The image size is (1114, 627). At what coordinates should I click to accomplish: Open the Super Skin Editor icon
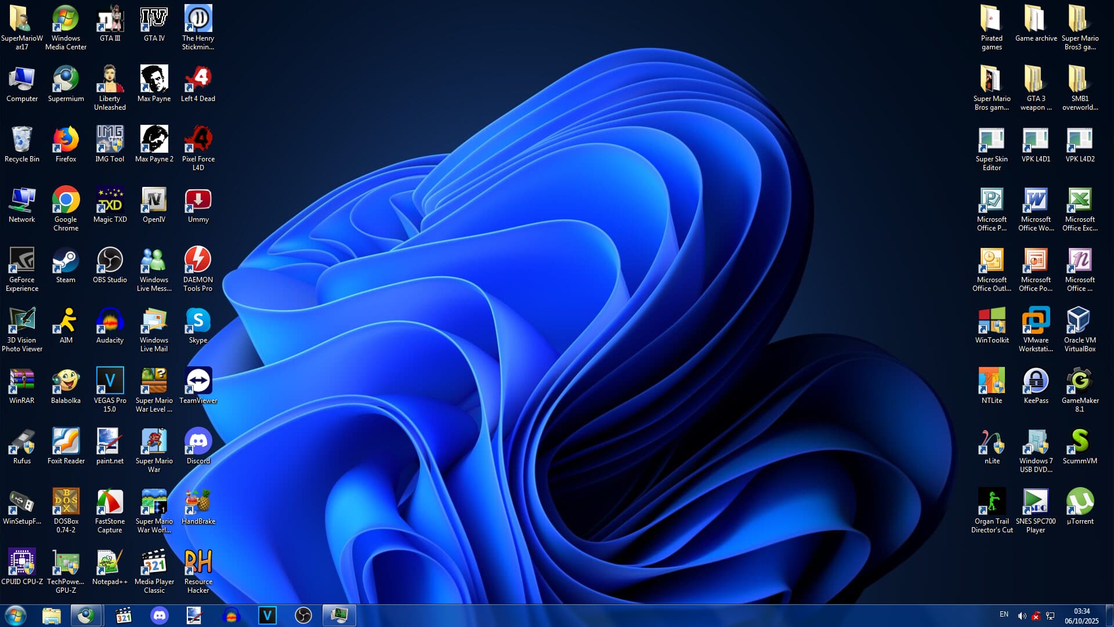pyautogui.click(x=992, y=149)
